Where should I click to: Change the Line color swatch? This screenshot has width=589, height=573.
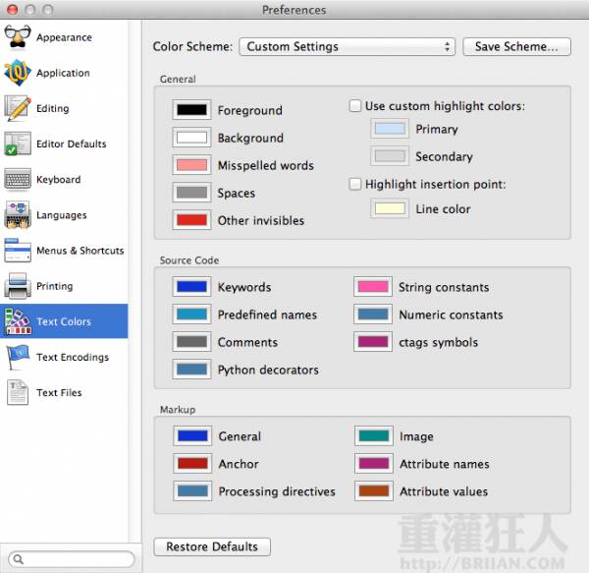[x=390, y=208]
